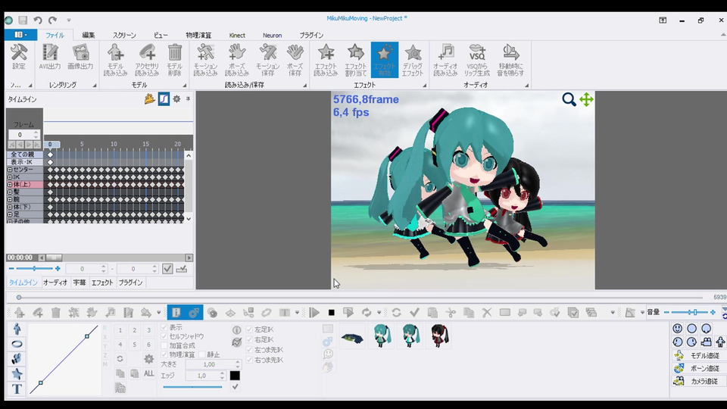Expand the IK timeline group
This screenshot has height=409, width=727.
tap(10, 177)
